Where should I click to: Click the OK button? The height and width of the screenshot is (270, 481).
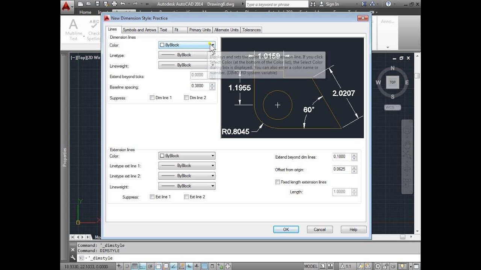286,229
